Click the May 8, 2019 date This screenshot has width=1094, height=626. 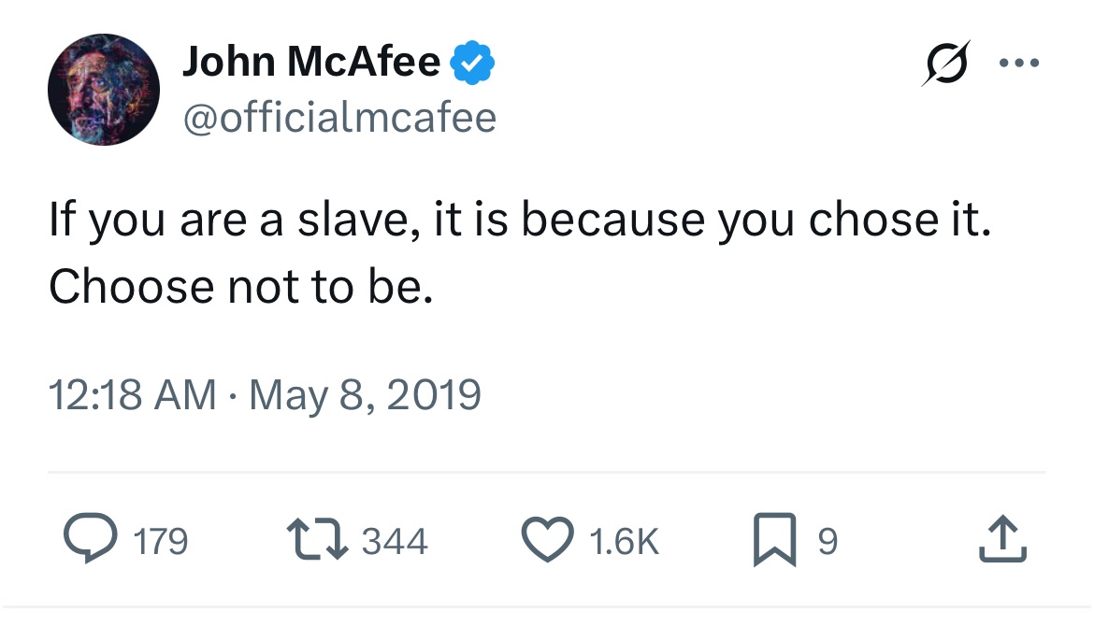point(365,394)
